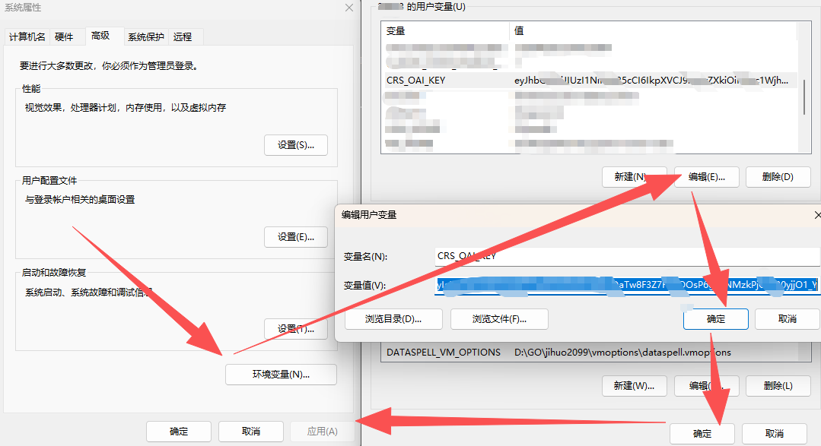
Task: Click 编辑(E)... for user variables
Action: tap(707, 177)
